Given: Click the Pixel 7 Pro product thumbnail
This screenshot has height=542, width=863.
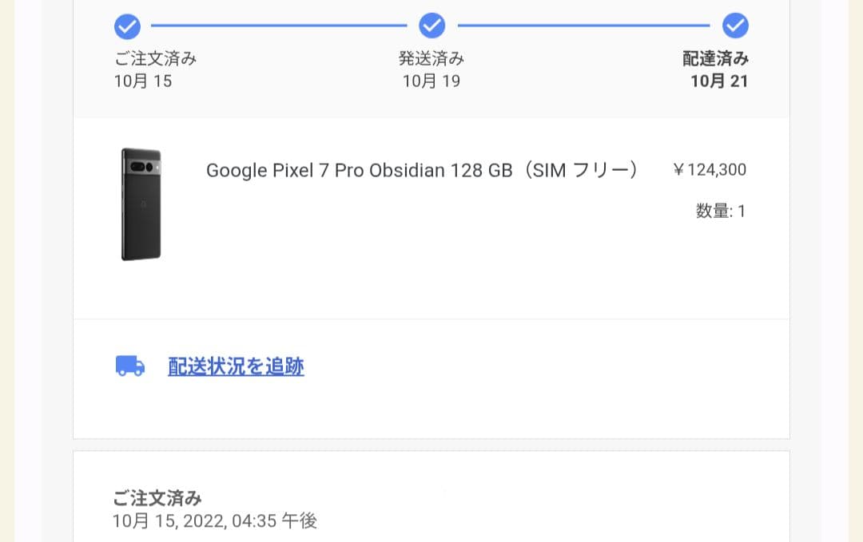Looking at the screenshot, I should (x=141, y=205).
